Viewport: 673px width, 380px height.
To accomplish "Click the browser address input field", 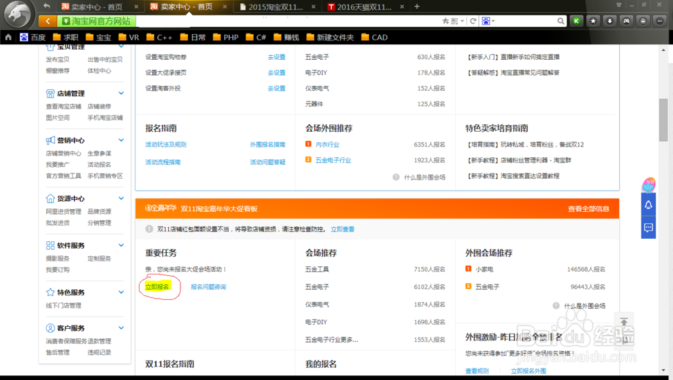I will tap(287, 21).
